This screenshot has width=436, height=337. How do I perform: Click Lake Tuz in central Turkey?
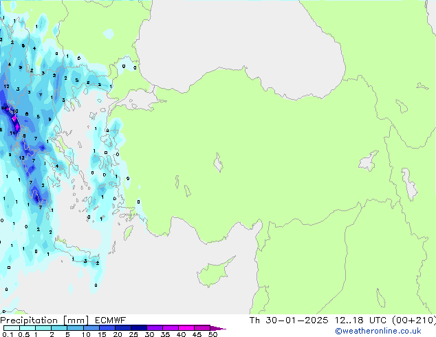tap(219, 164)
